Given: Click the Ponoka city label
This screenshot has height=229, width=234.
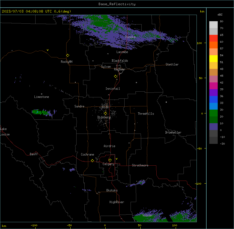Looking at the screenshot, I should [130, 37].
